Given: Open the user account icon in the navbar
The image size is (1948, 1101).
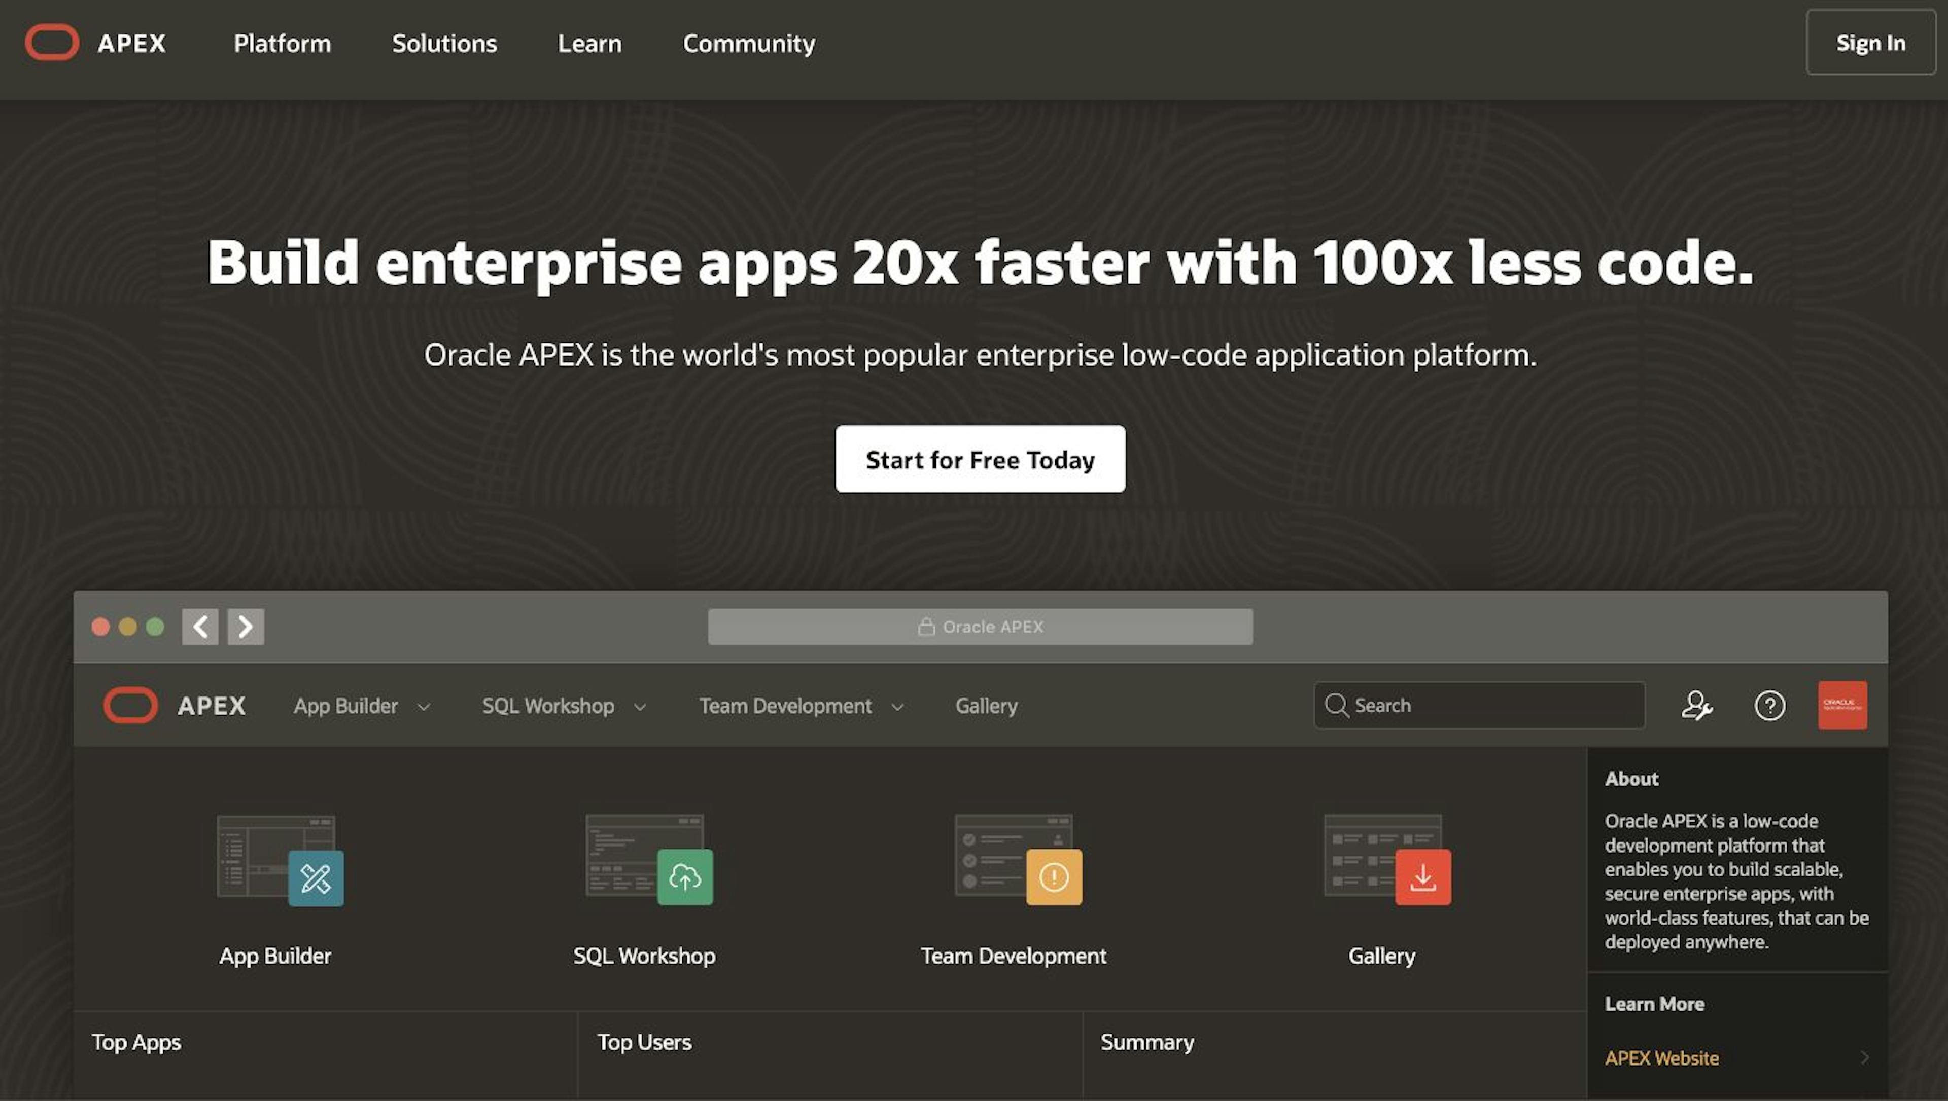Looking at the screenshot, I should [x=1697, y=706].
